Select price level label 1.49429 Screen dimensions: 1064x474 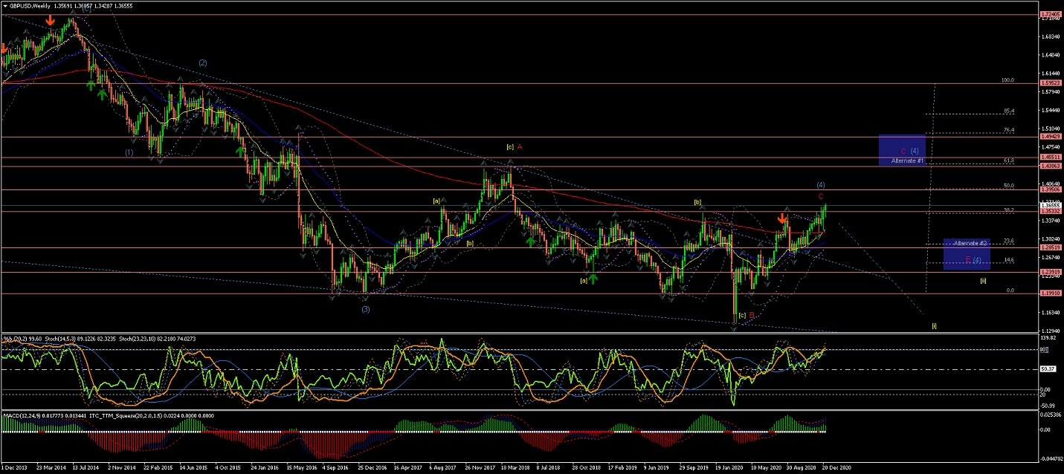tap(1051, 137)
